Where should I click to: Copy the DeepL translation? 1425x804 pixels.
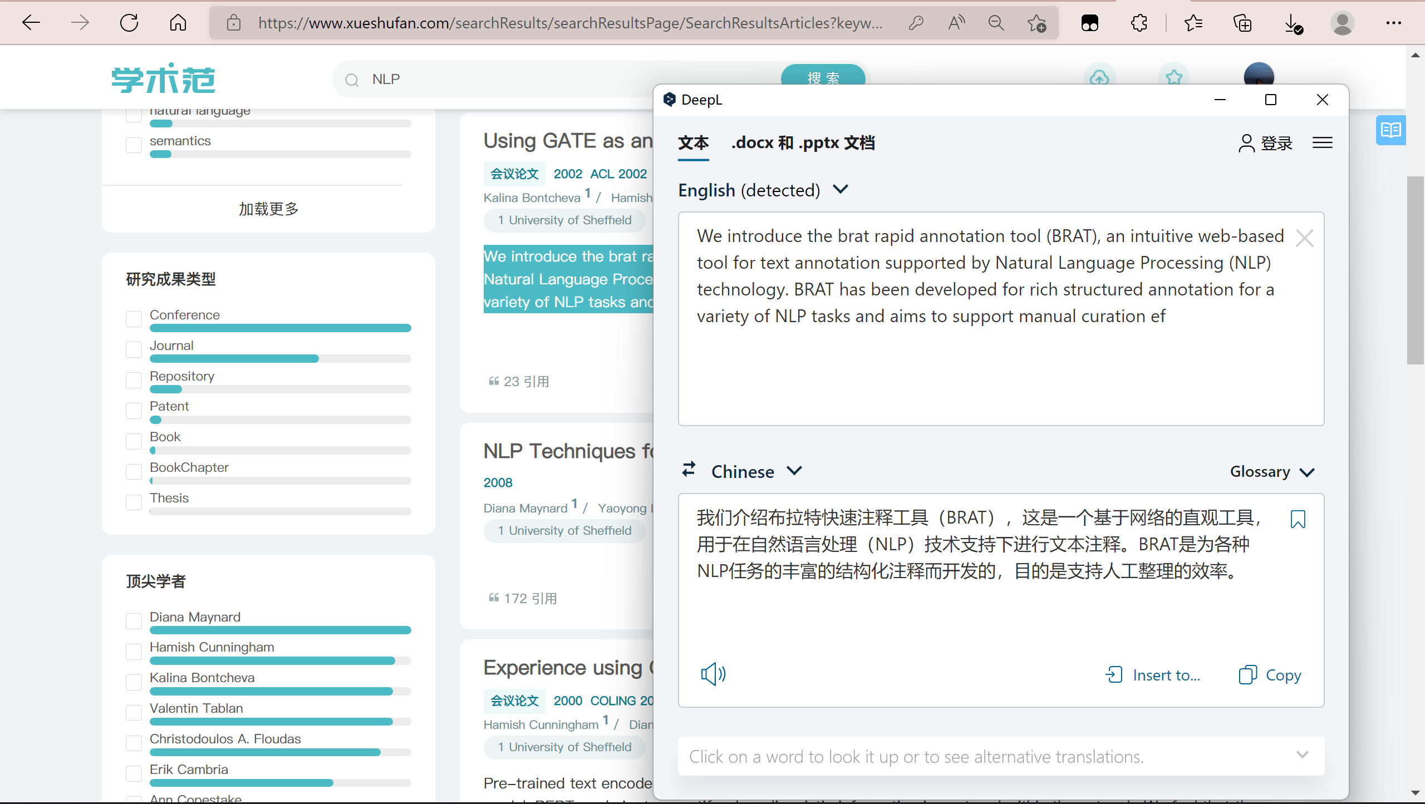pos(1270,675)
